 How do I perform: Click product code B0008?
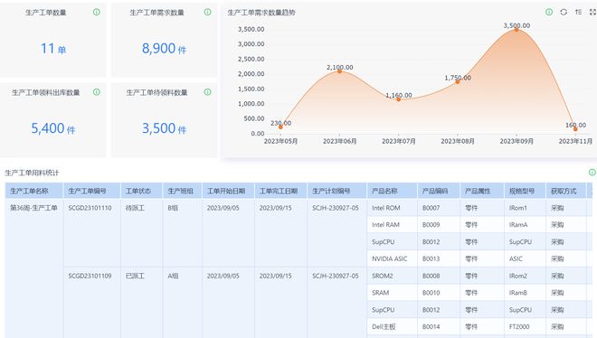(x=431, y=276)
